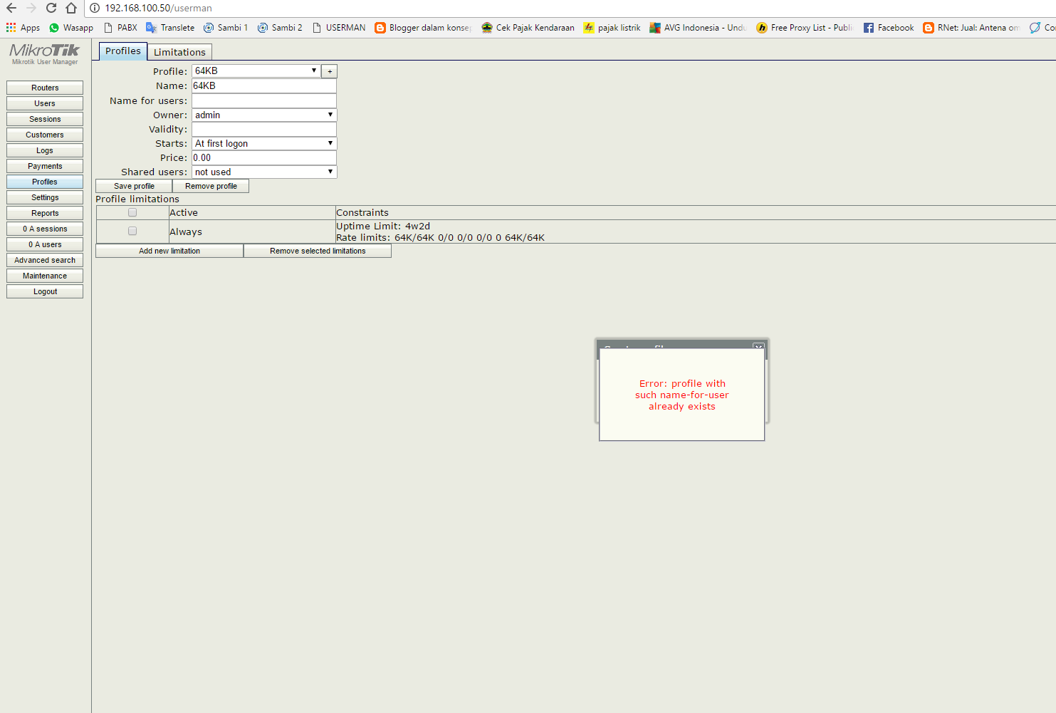Select the Always limitation checkbox

pyautogui.click(x=132, y=231)
